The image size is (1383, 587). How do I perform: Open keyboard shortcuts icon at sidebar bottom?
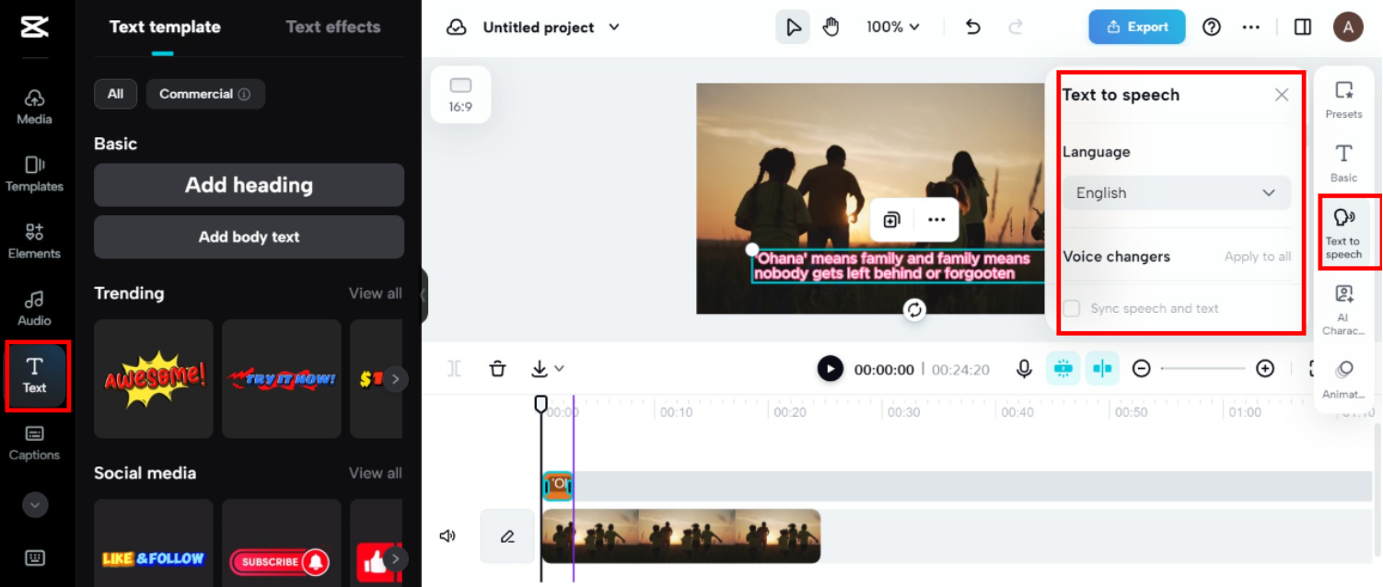pos(34,558)
